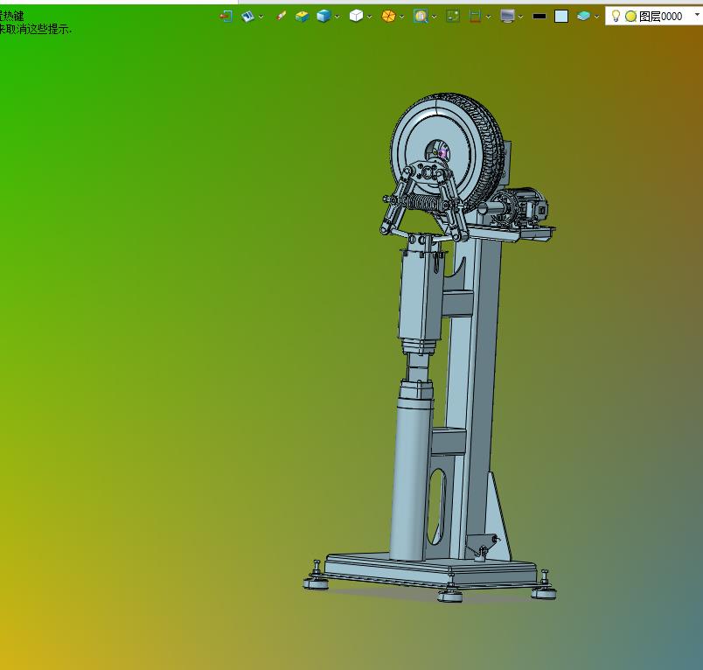Click the light blue fill color swatch
Screen dimensions: 703x670
[561, 17]
